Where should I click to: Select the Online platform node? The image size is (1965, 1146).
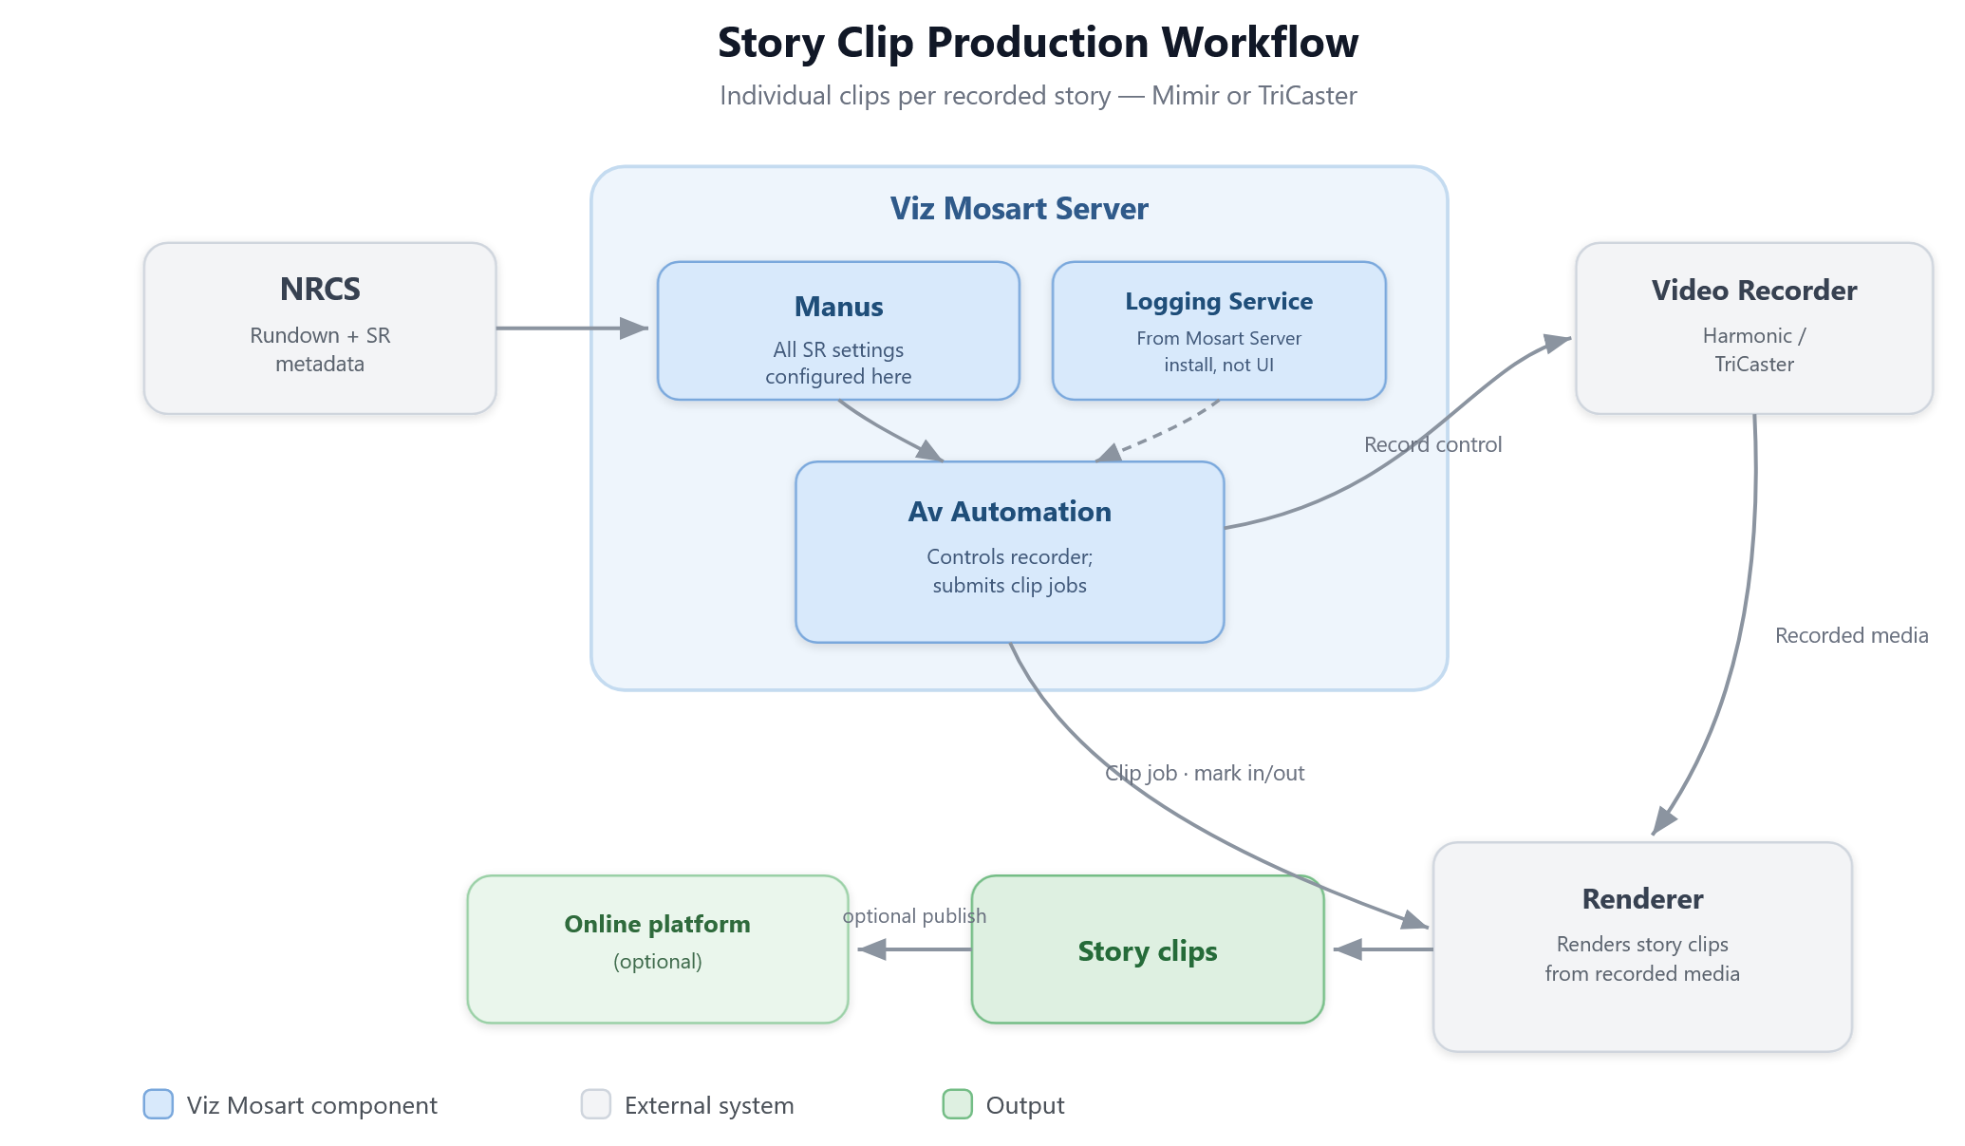click(658, 949)
